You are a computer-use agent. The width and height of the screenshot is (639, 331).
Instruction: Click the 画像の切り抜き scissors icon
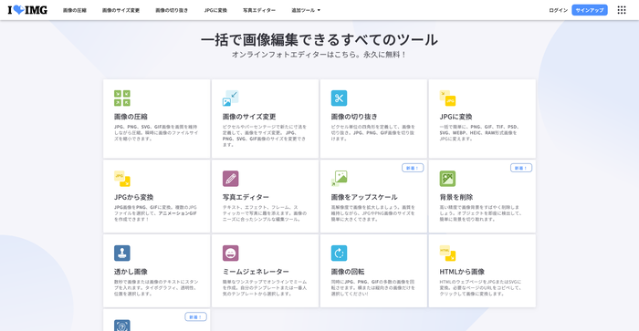(339, 98)
